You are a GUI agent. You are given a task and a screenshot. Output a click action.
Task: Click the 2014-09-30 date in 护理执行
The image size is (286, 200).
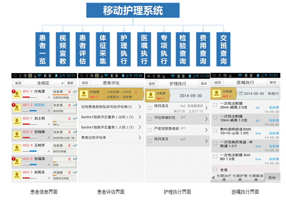tap(190, 95)
